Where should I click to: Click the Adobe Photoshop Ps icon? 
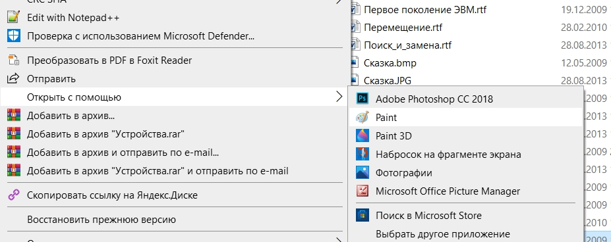(363, 99)
